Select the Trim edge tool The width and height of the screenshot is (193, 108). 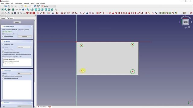(x=81, y=13)
